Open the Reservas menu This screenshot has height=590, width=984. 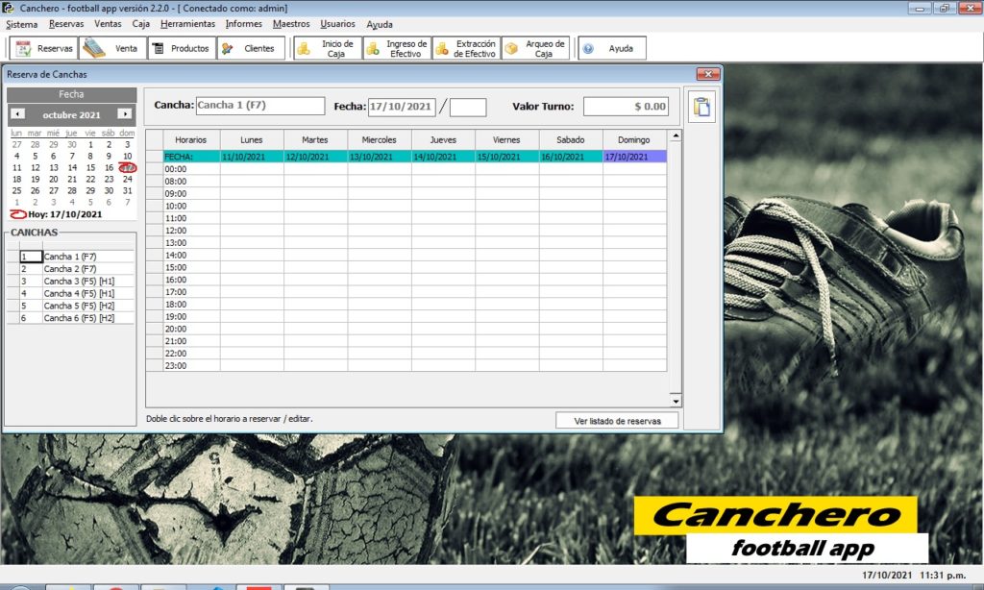pos(66,24)
